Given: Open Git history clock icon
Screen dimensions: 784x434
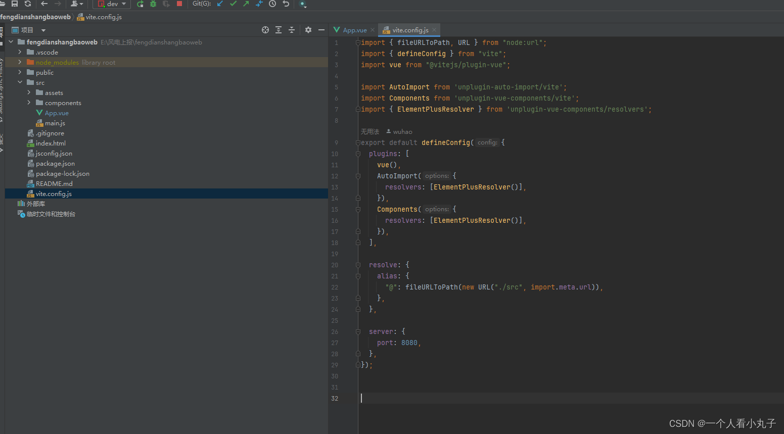Looking at the screenshot, I should tap(272, 4).
